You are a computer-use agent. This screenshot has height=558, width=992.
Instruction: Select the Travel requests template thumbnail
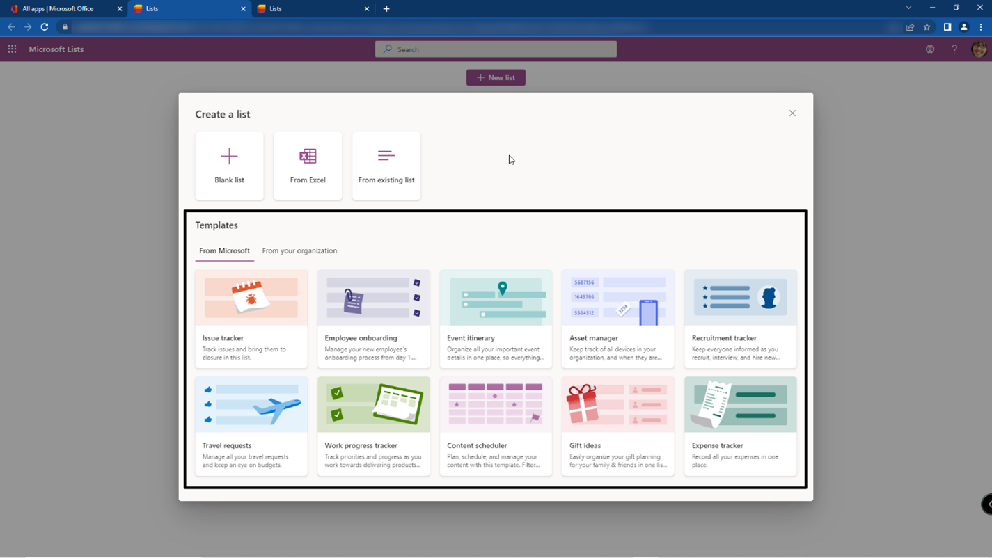251,405
